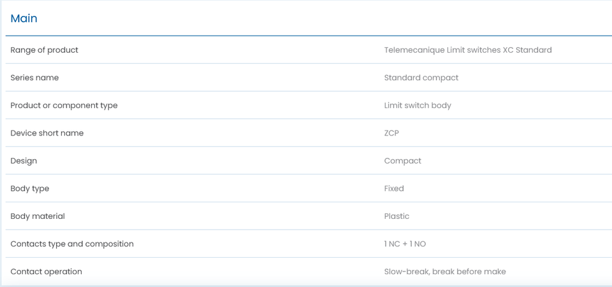Click the Fixed body type value

[394, 188]
